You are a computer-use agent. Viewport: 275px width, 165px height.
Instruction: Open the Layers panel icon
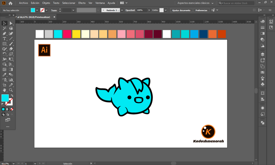262,54
